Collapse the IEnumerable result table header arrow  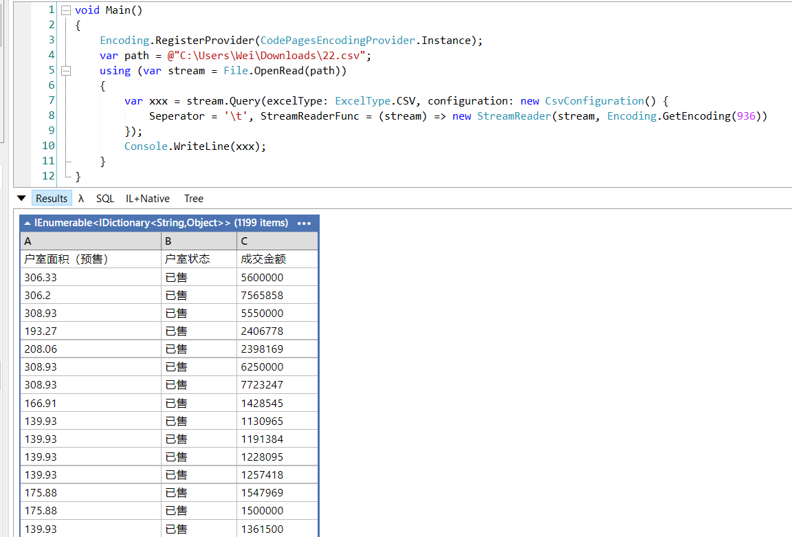point(27,223)
